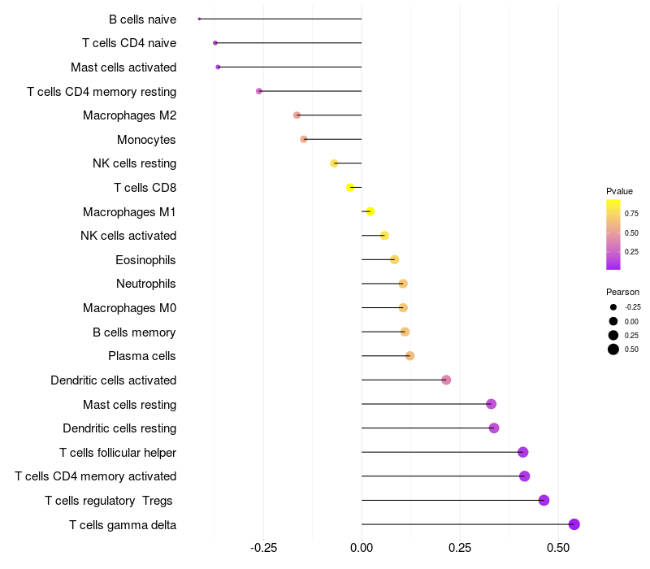
Task: Click the -0.25 Pearson legend circle
Action: [x=613, y=307]
